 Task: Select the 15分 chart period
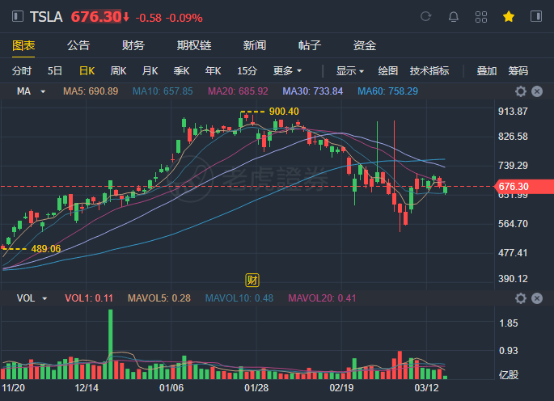click(247, 71)
